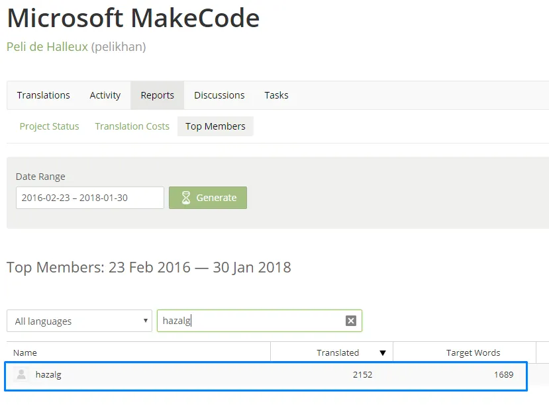Viewport: 549px width, 412px height.
Task: Open the Translation Costs report
Action: (x=132, y=126)
